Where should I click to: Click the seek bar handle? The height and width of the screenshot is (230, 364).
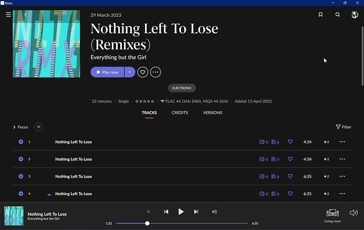tap(147, 224)
